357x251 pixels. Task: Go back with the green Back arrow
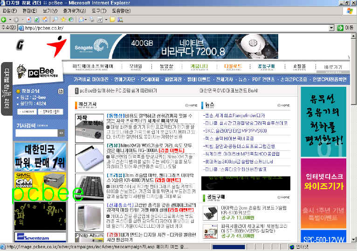4,20
